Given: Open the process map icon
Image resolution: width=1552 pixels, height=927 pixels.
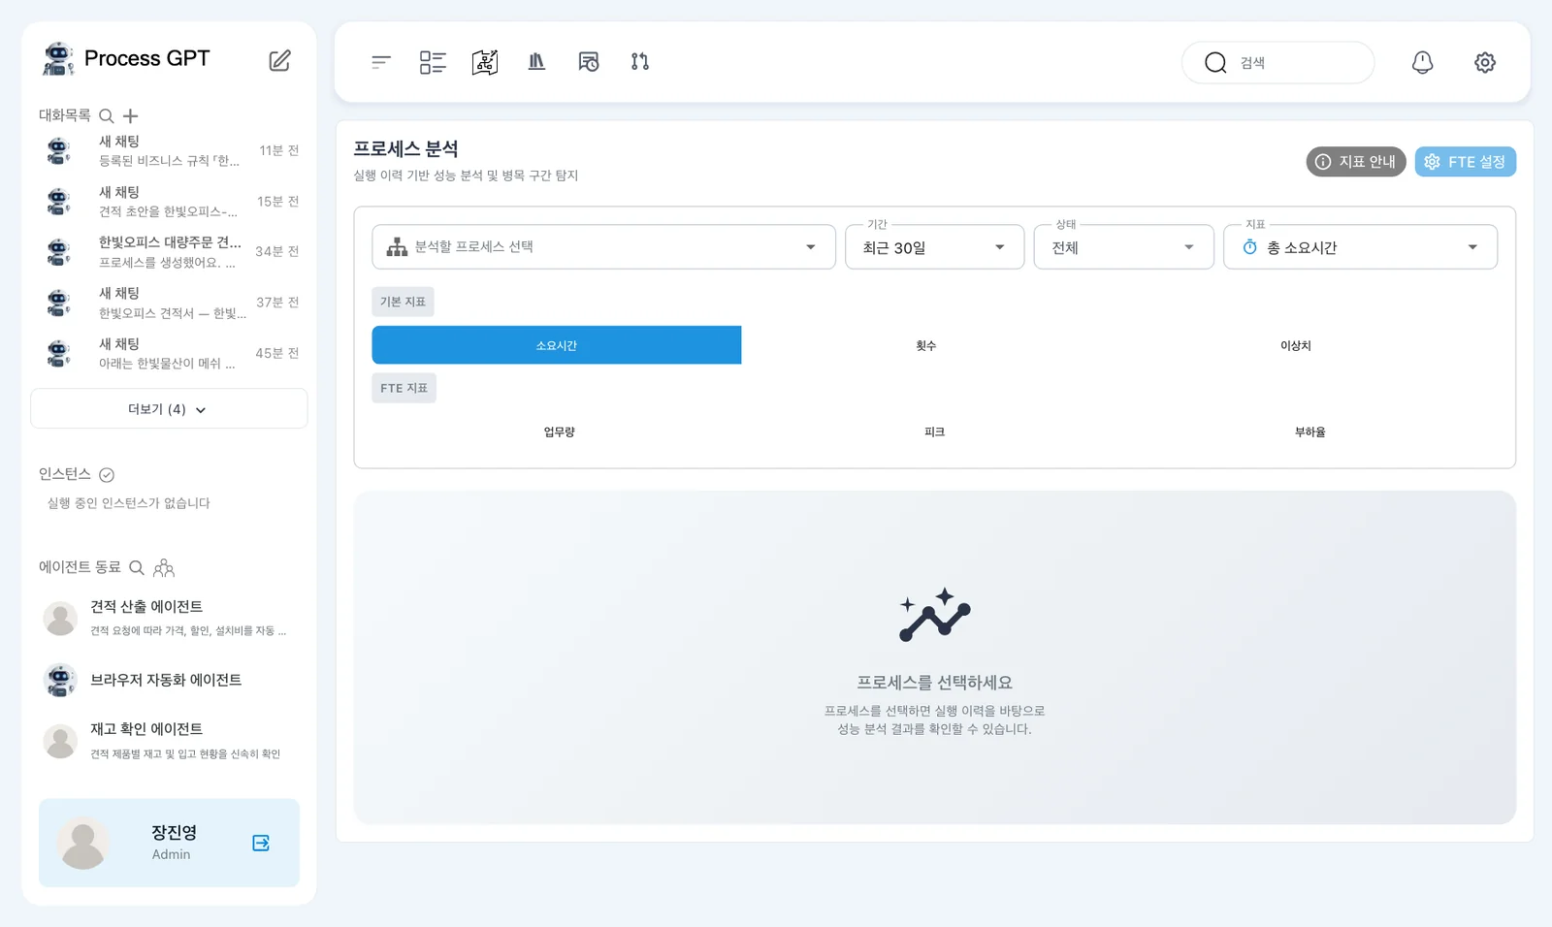Looking at the screenshot, I should [x=485, y=62].
